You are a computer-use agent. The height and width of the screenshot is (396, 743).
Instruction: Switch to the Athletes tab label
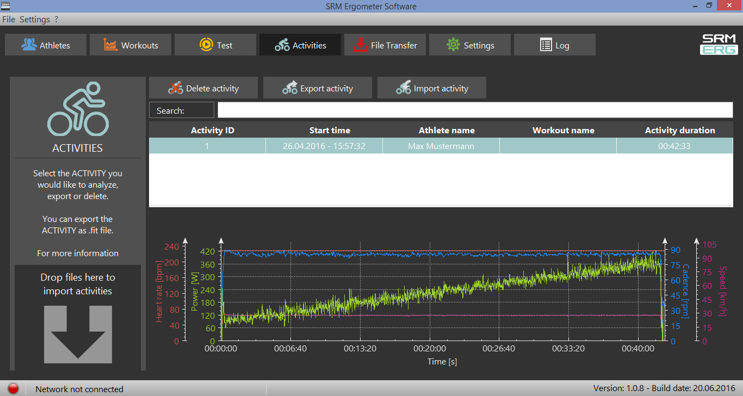(55, 46)
